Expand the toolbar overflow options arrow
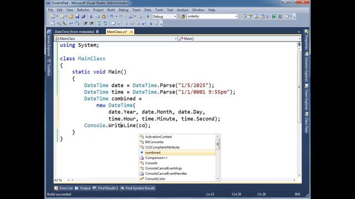This screenshot has width=355, height=199. (x=295, y=17)
